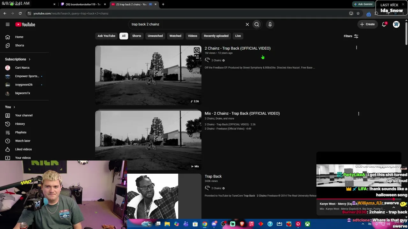The height and width of the screenshot is (229, 408).
Task: Open Brave browser from the taskbar
Action: click(x=242, y=224)
